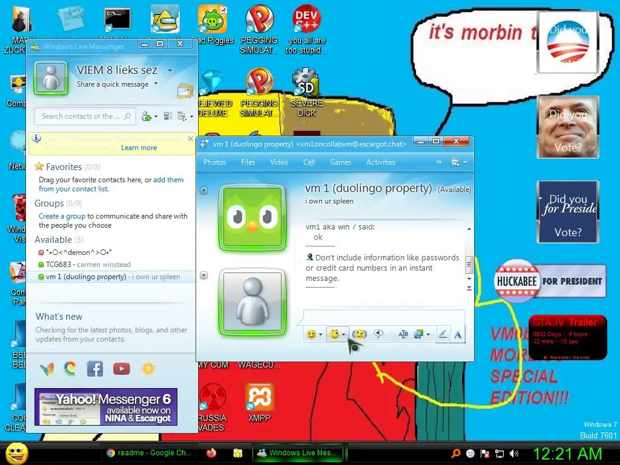Click the Huckabee for President gadget
620x465 pixels.
[550, 281]
